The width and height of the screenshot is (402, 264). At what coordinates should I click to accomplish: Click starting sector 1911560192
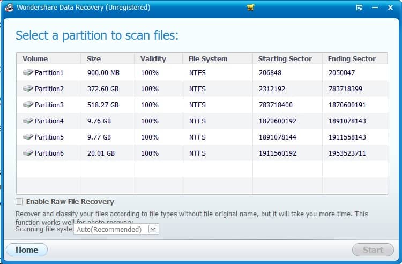tap(278, 153)
